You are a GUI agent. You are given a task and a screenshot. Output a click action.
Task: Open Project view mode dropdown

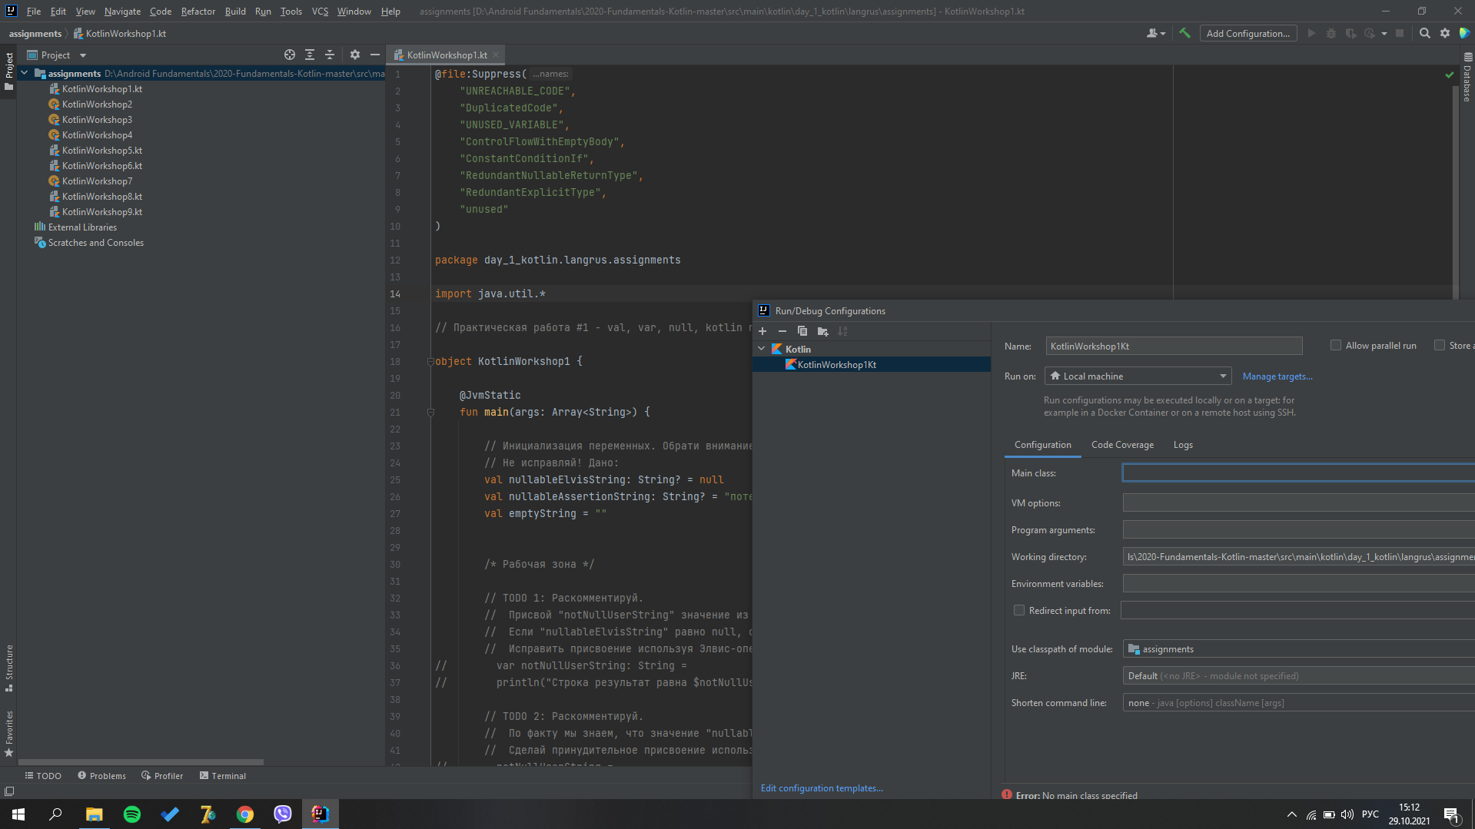(83, 55)
